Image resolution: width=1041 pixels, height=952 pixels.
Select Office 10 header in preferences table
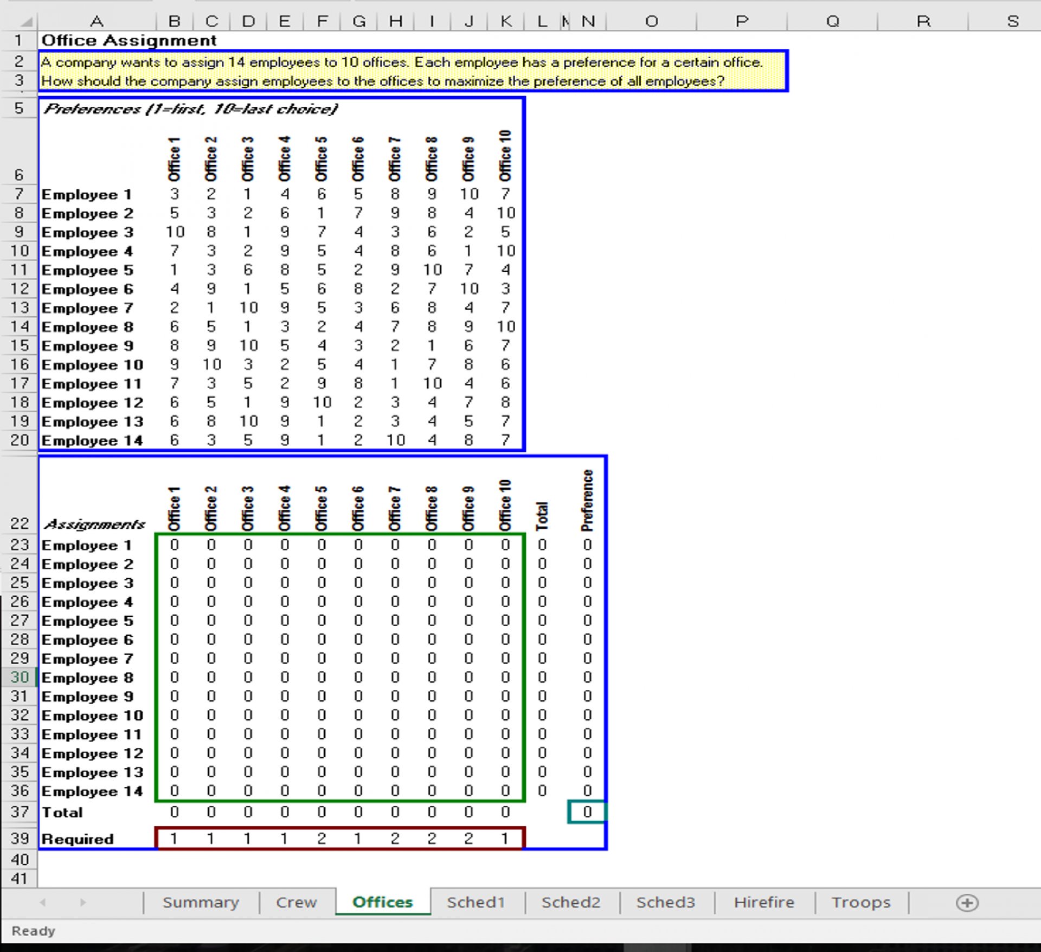pyautogui.click(x=505, y=156)
